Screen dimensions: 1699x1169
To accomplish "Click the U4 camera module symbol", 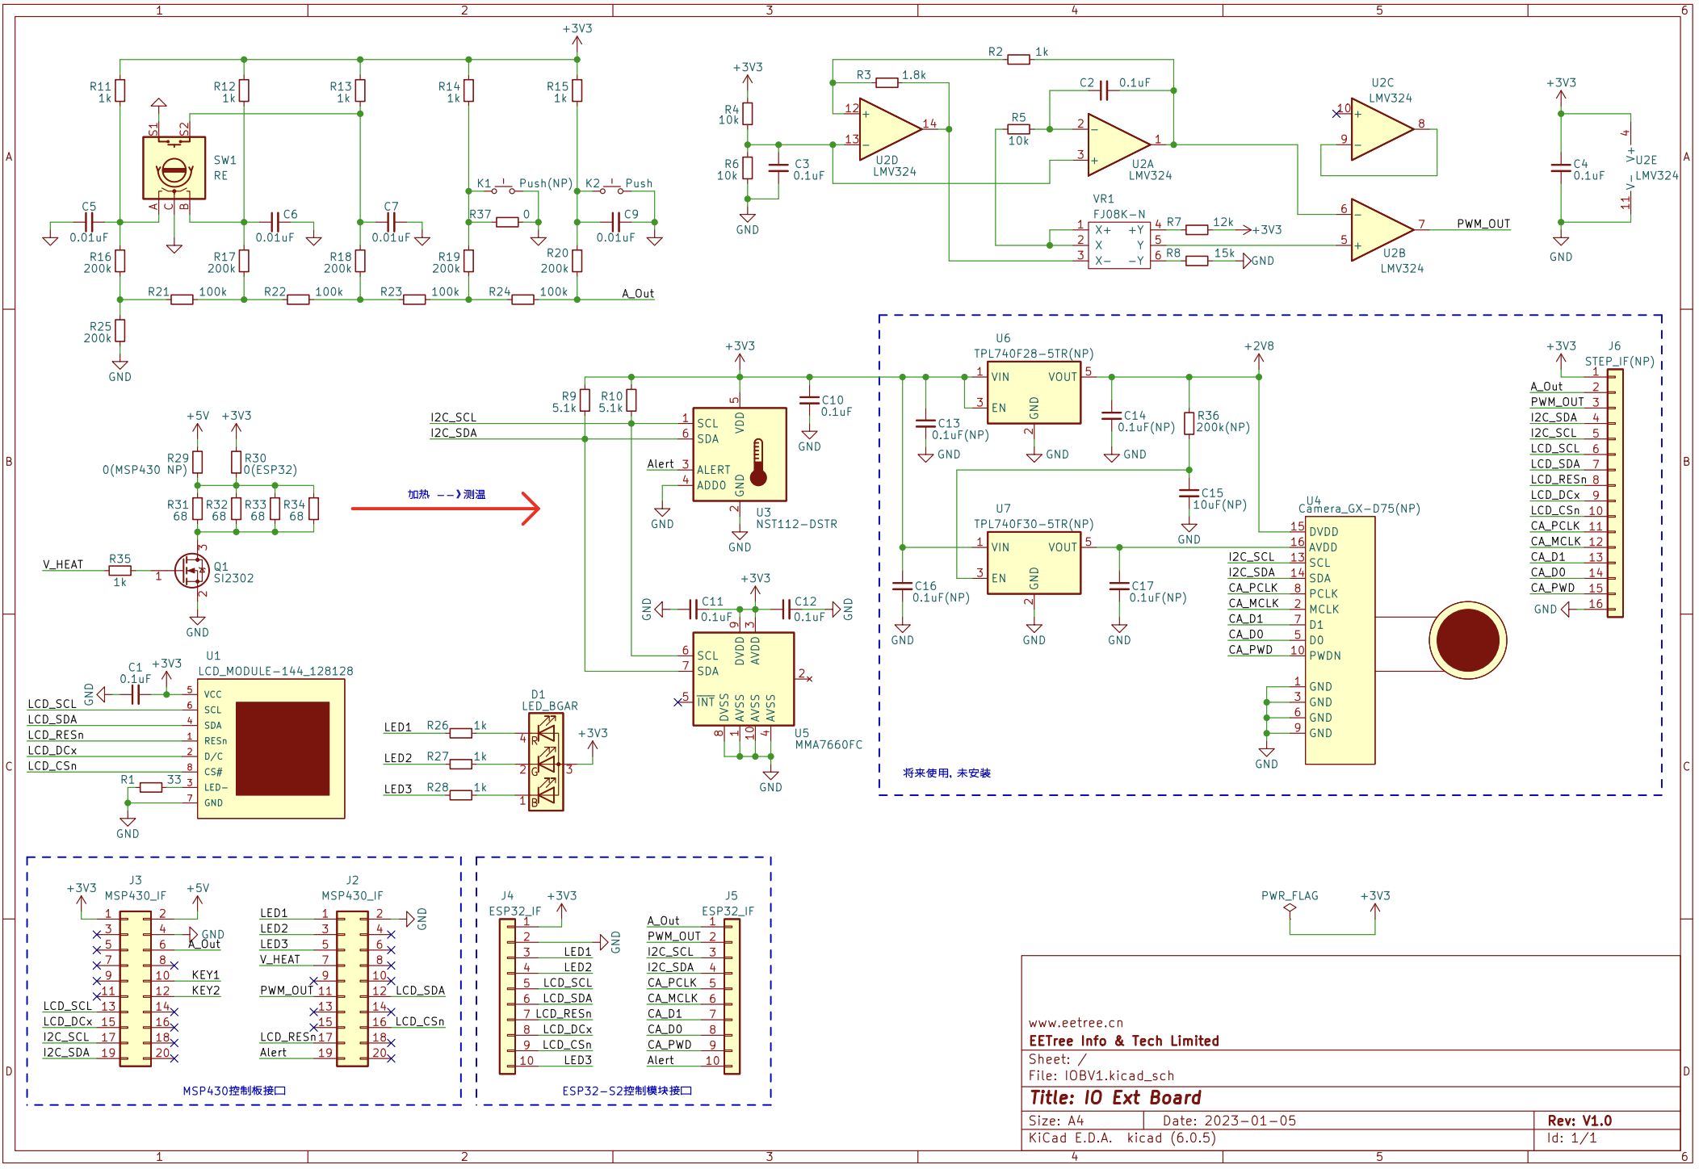I will point(1340,640).
